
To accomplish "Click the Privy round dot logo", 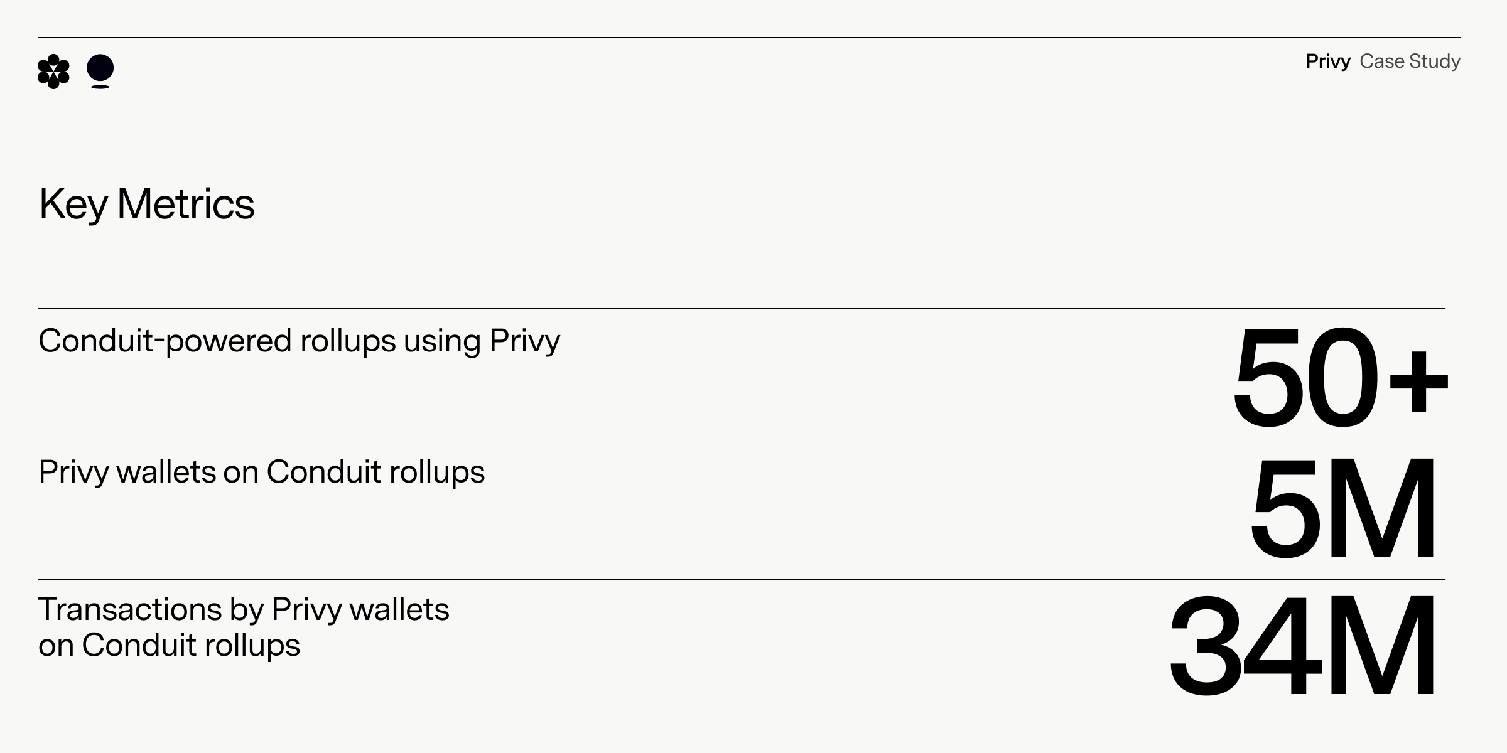I will (x=100, y=72).
